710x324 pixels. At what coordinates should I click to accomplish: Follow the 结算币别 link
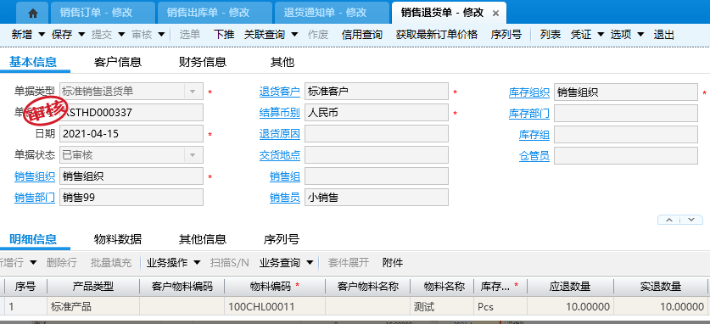point(279,113)
